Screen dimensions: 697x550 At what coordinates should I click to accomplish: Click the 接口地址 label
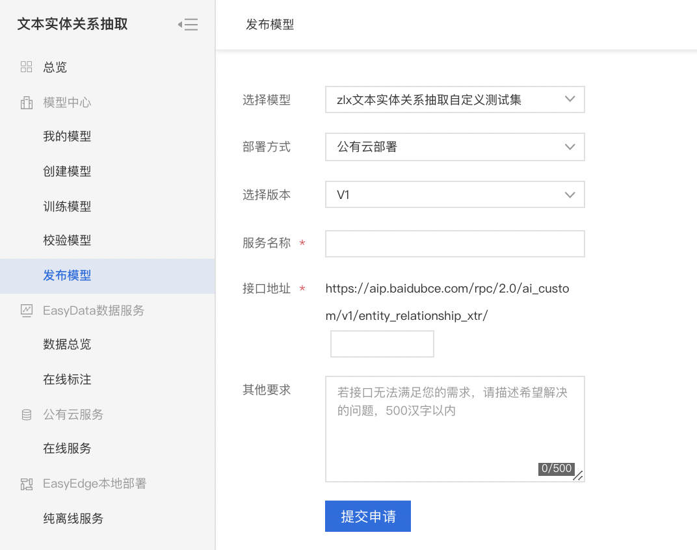[267, 289]
